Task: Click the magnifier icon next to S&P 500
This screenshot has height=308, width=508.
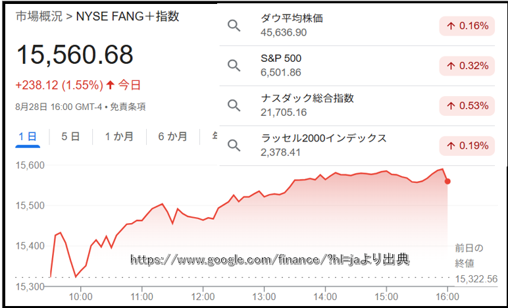Action: point(234,65)
